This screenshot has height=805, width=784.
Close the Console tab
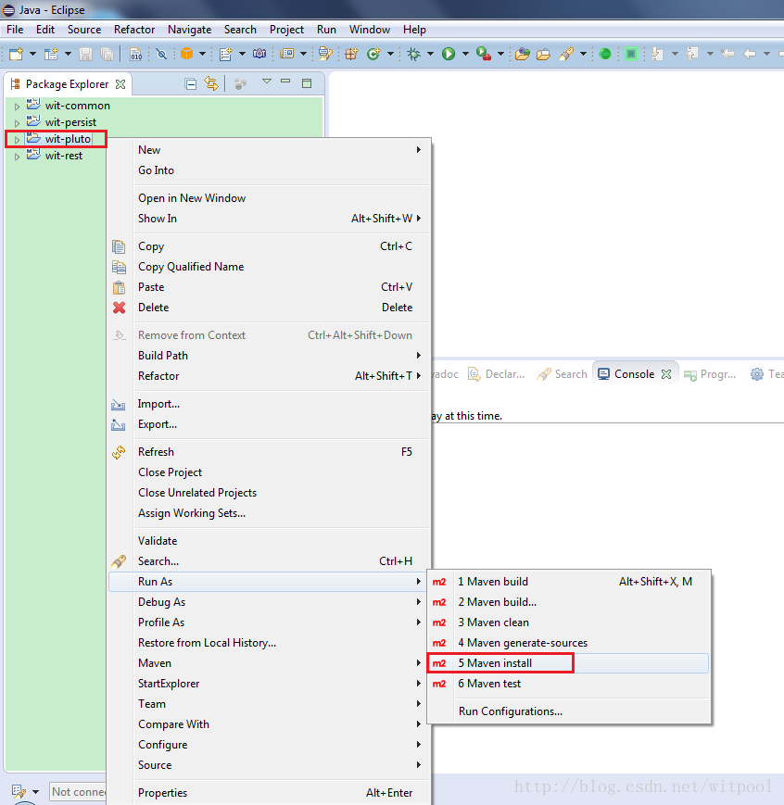coord(666,374)
